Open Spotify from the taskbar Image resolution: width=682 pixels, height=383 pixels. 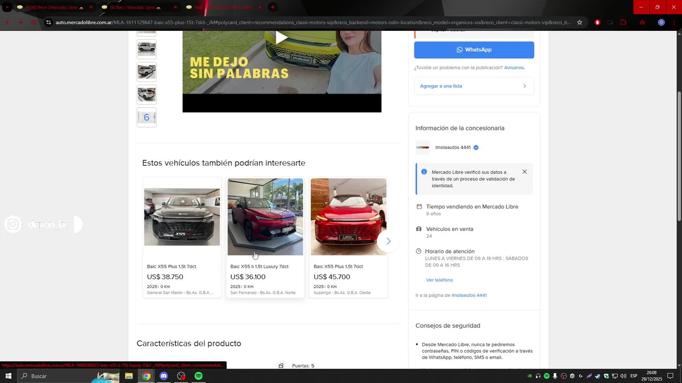198,376
